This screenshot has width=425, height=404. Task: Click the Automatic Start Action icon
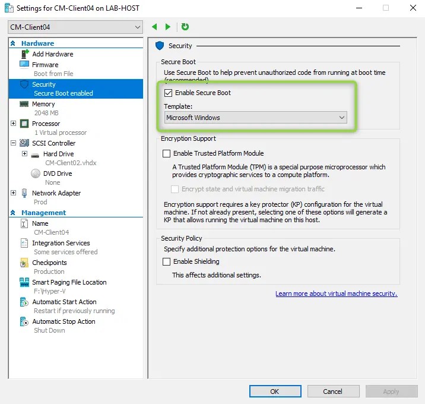coord(24,302)
